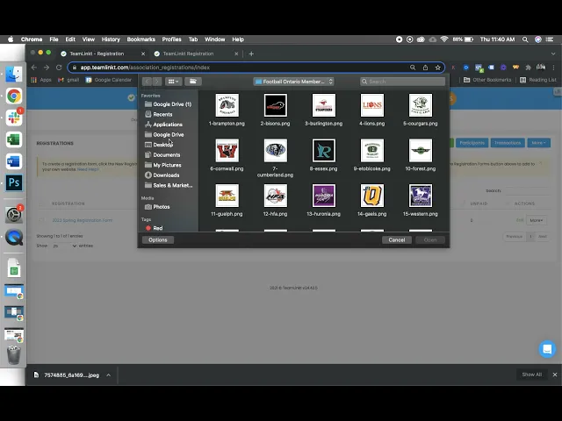
Task: Open the Football Ontario Member folder dropdown
Action: 293,82
